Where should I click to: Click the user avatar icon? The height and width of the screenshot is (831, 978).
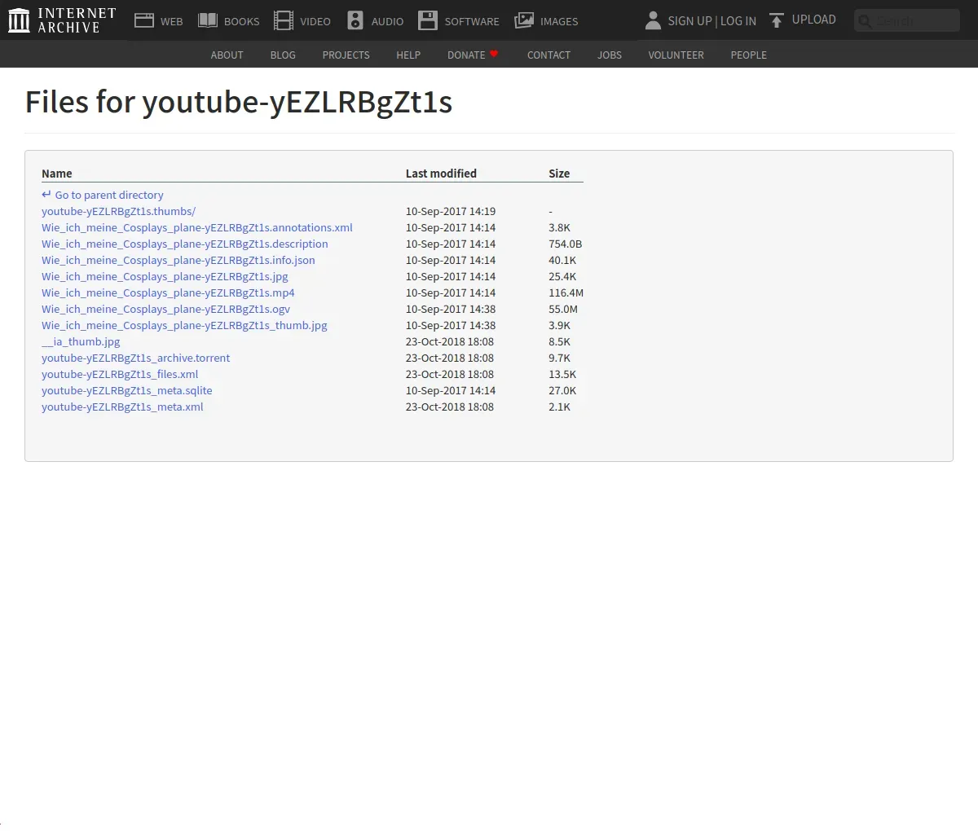(653, 20)
